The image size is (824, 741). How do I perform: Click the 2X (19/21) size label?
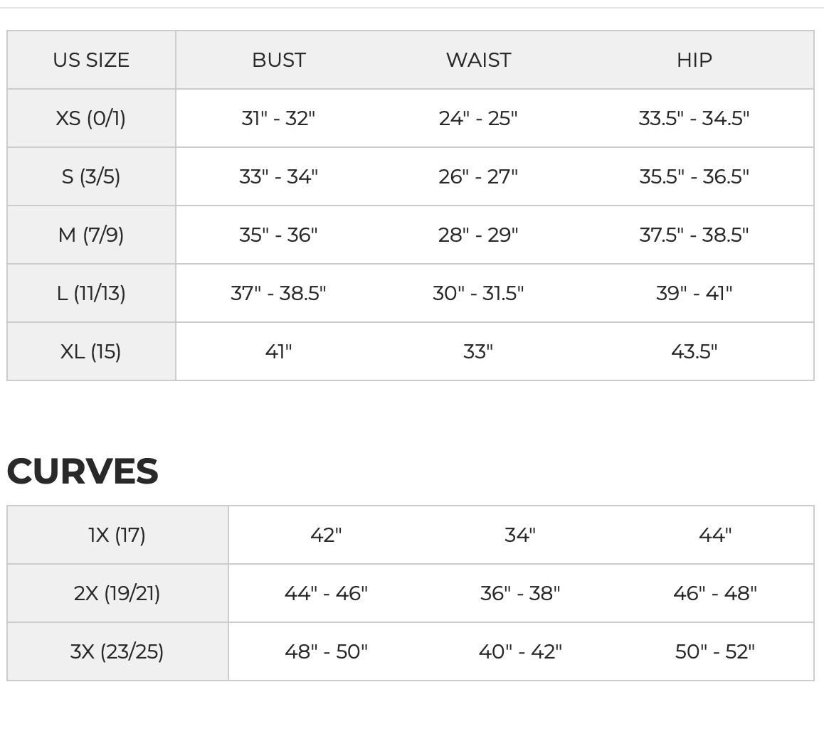click(x=117, y=593)
